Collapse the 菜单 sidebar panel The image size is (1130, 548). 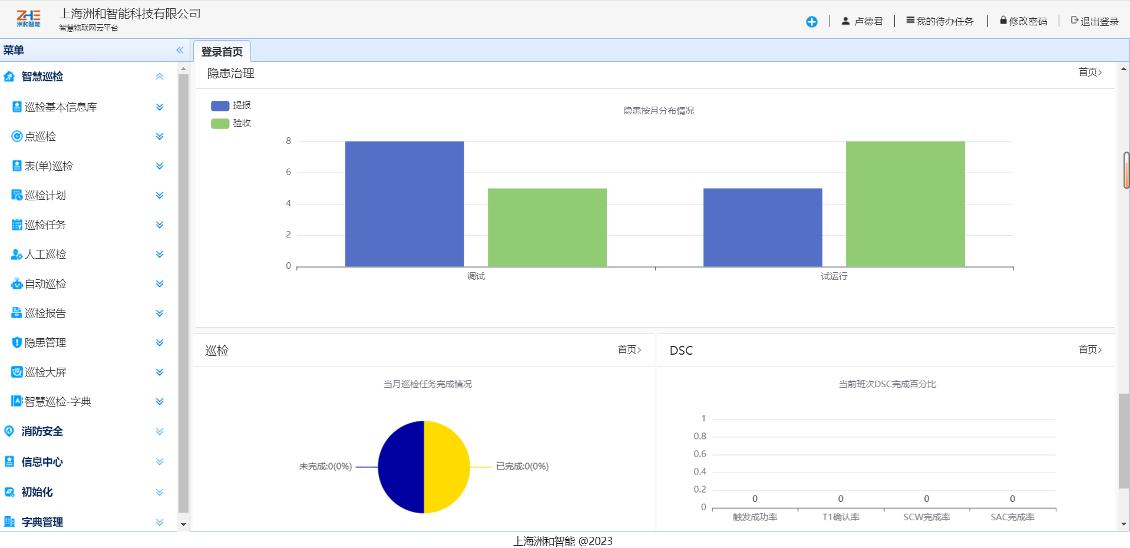tap(180, 50)
